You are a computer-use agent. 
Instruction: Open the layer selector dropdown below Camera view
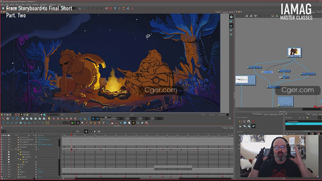[53, 115]
